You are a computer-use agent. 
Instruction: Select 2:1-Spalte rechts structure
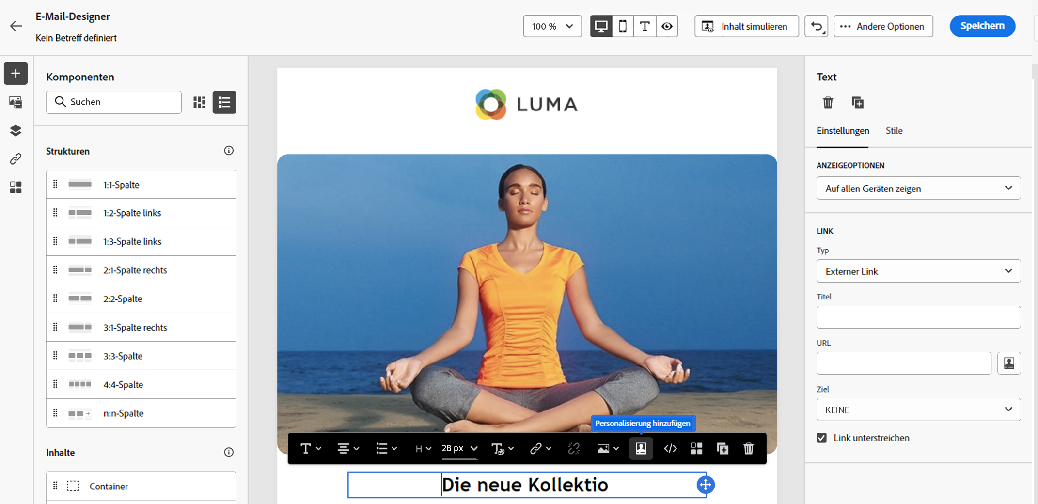[141, 270]
